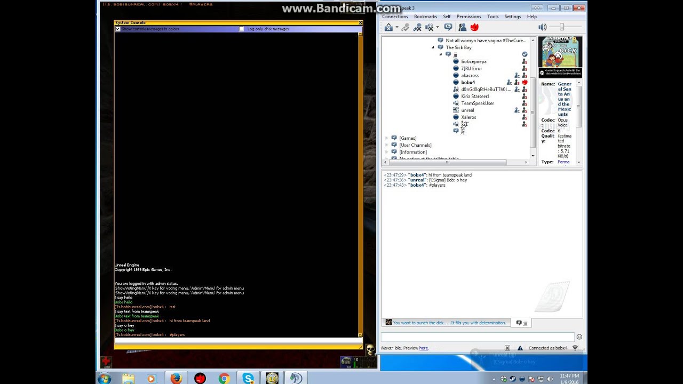The image size is (683, 384).
Task: Click the warning triangle in status bar
Action: point(520,348)
